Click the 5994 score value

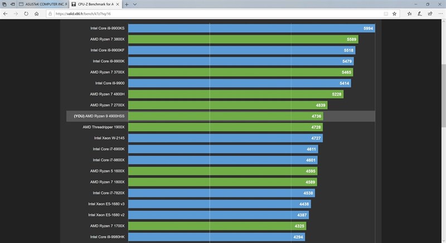(x=368, y=28)
